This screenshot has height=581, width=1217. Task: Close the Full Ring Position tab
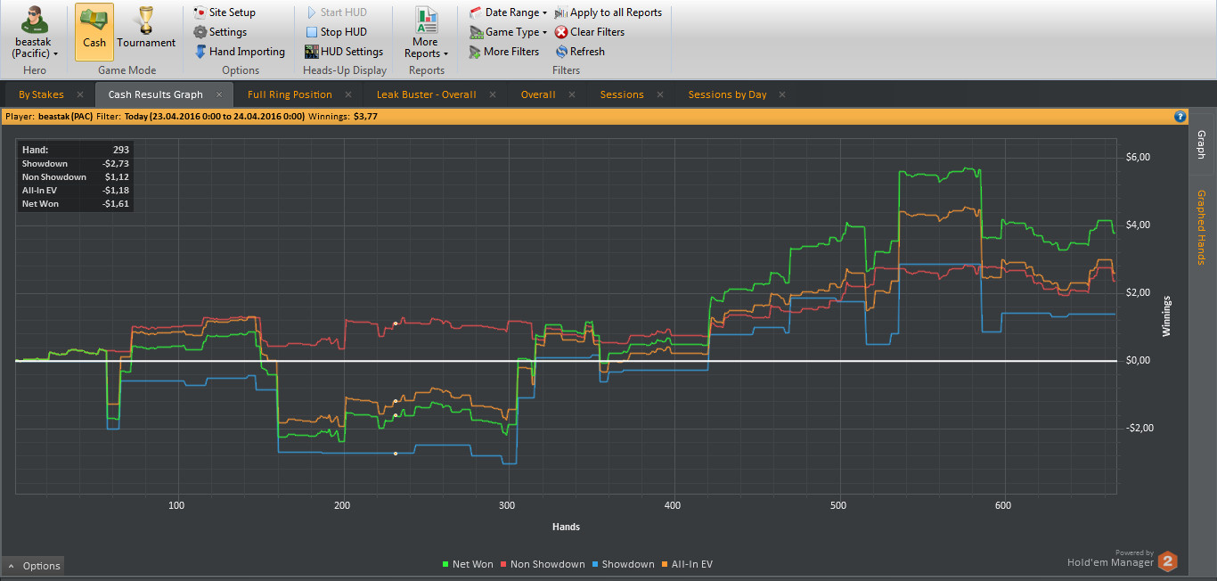pyautogui.click(x=348, y=94)
